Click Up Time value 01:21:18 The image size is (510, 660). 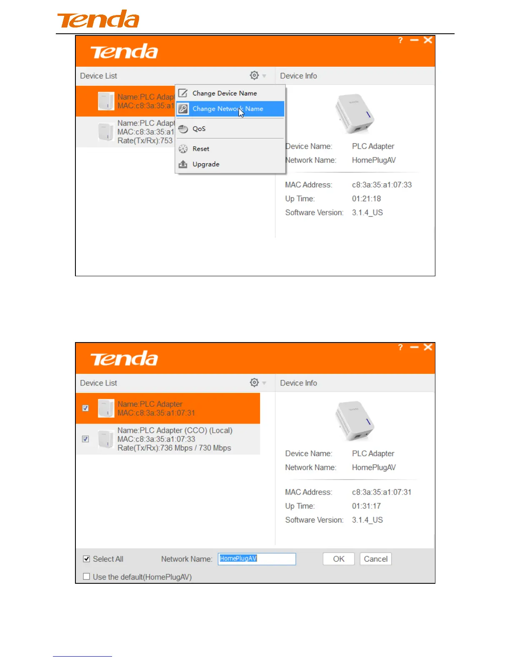click(x=367, y=199)
